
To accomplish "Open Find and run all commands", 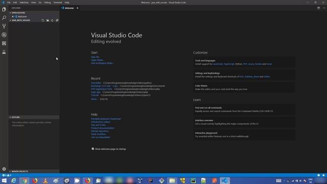I will pyautogui.click(x=244, y=109).
